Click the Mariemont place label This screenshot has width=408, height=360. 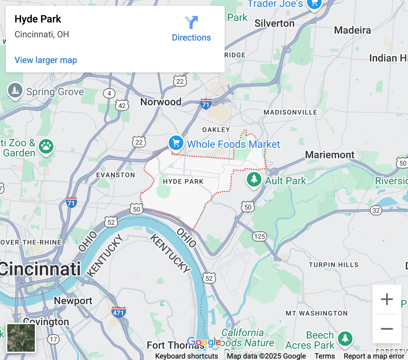pos(330,155)
